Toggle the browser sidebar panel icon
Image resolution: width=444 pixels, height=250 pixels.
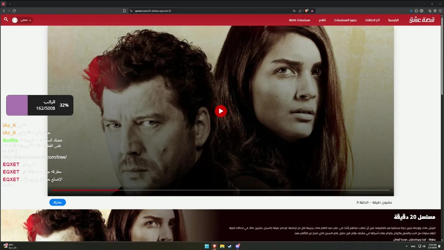tap(421, 11)
